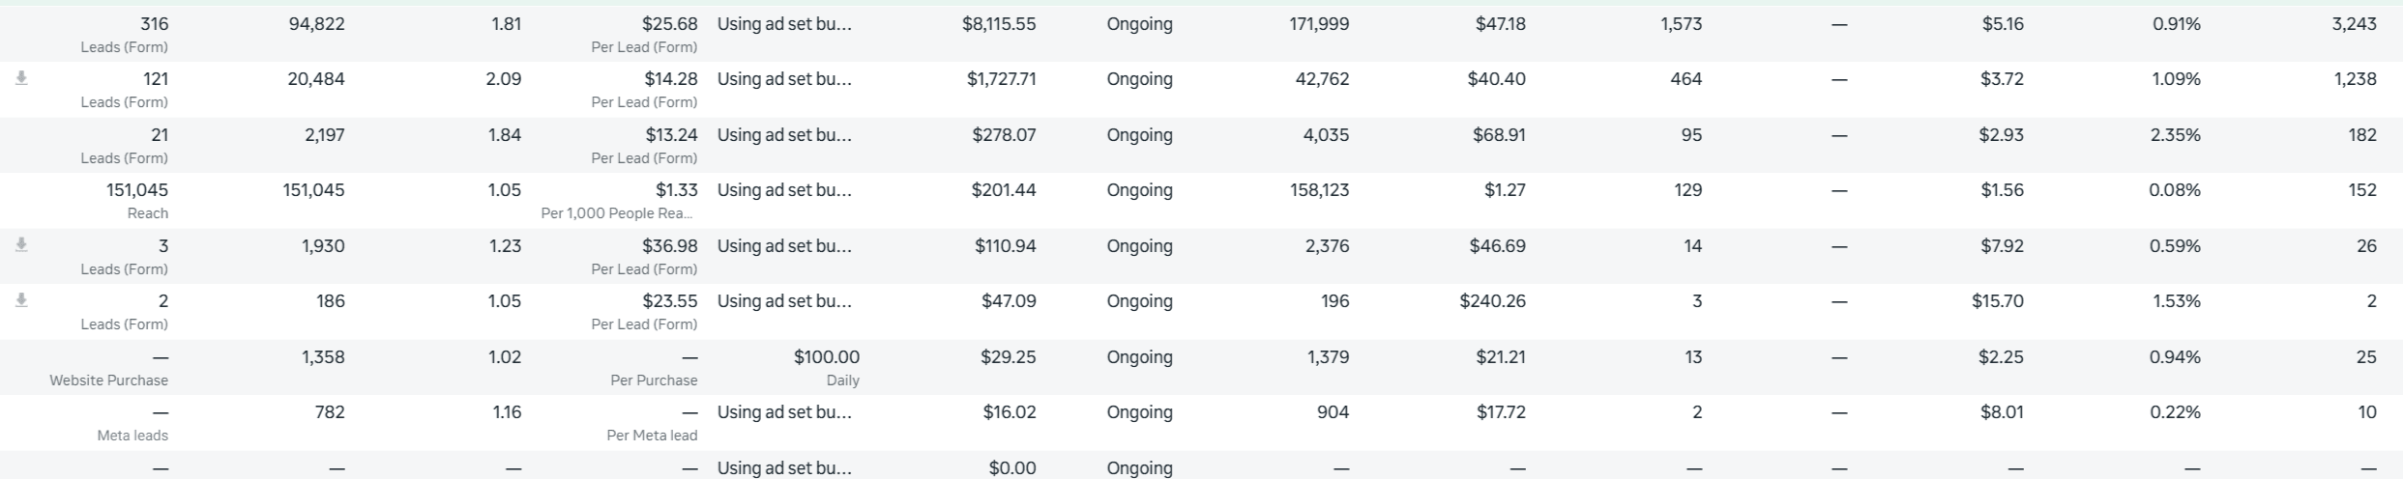Open the $100.00 Daily budget cell
2403x479 pixels.
pyautogui.click(x=827, y=368)
